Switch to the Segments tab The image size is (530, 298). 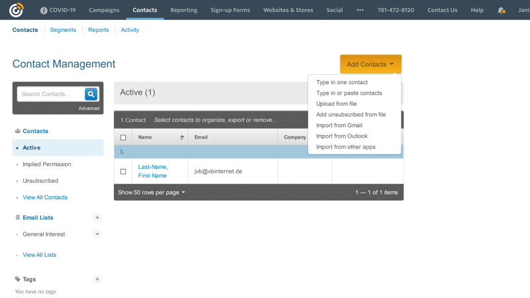click(x=63, y=30)
